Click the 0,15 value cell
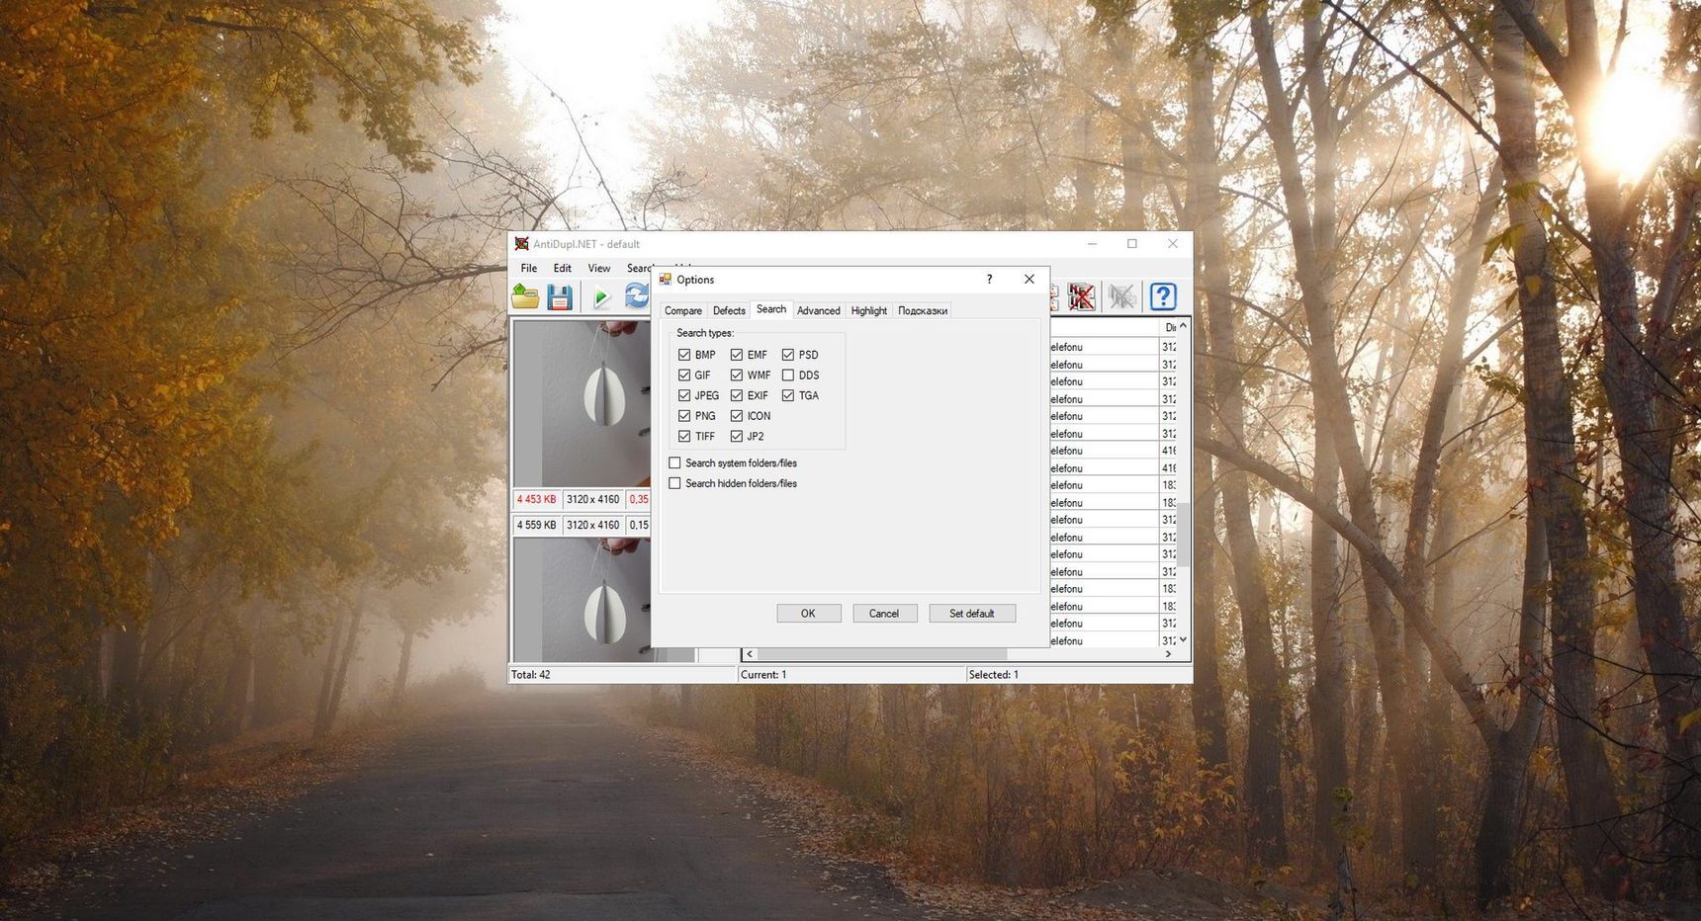 click(x=639, y=526)
